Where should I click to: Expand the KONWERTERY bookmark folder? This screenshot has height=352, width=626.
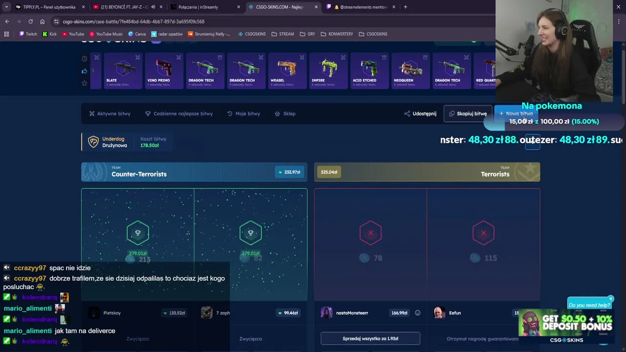336,34
